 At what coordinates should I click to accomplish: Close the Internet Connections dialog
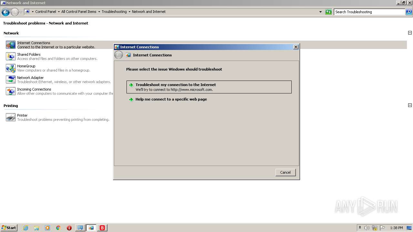296,47
